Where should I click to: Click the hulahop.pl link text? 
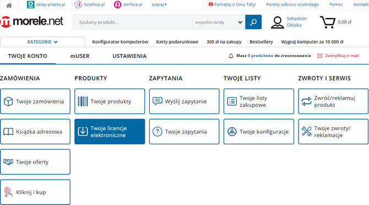tap(94, 4)
